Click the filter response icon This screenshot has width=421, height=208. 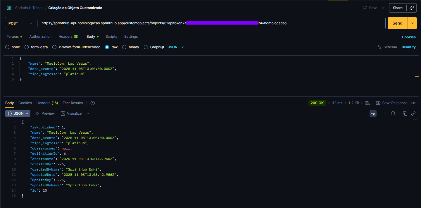tap(385, 114)
